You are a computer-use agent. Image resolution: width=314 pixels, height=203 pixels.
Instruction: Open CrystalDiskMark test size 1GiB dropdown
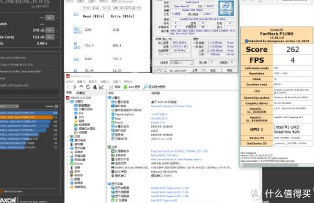pos(99,8)
